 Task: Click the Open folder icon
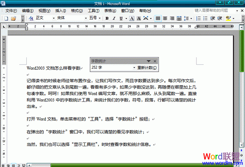pyautogui.click(x=13, y=18)
